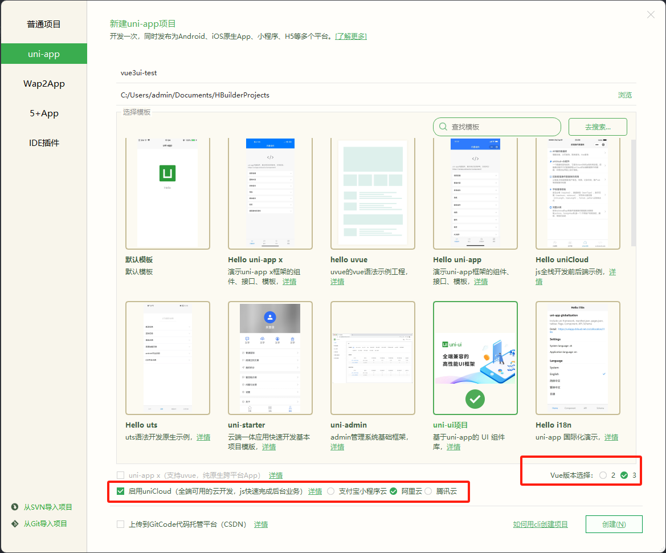Select 腾讯云 radio button
Screen dimensions: 666x553
coord(428,491)
